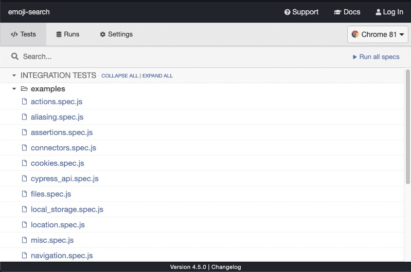
Task: Click the magnifier search icon
Action: click(15, 56)
